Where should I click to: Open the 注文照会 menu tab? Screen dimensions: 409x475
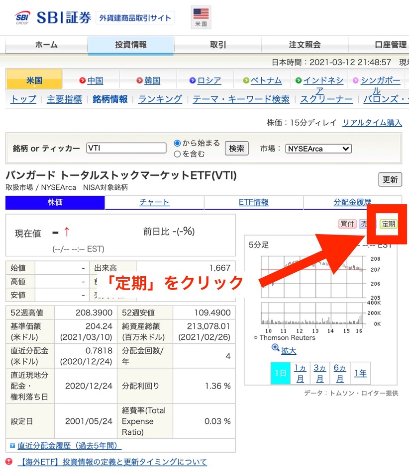click(305, 45)
